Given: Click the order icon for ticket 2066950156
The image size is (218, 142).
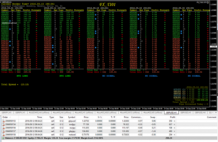Looking at the screenshot, I should (x=3, y=128).
